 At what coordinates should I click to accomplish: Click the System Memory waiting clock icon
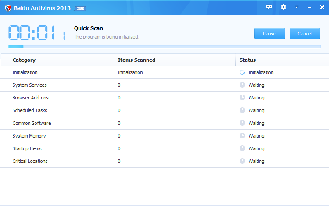pos(242,136)
